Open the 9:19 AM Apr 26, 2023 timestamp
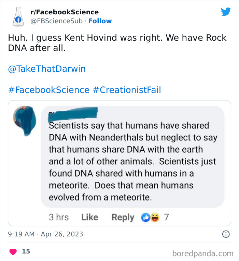The height and width of the screenshot is (261, 239). coord(45,234)
